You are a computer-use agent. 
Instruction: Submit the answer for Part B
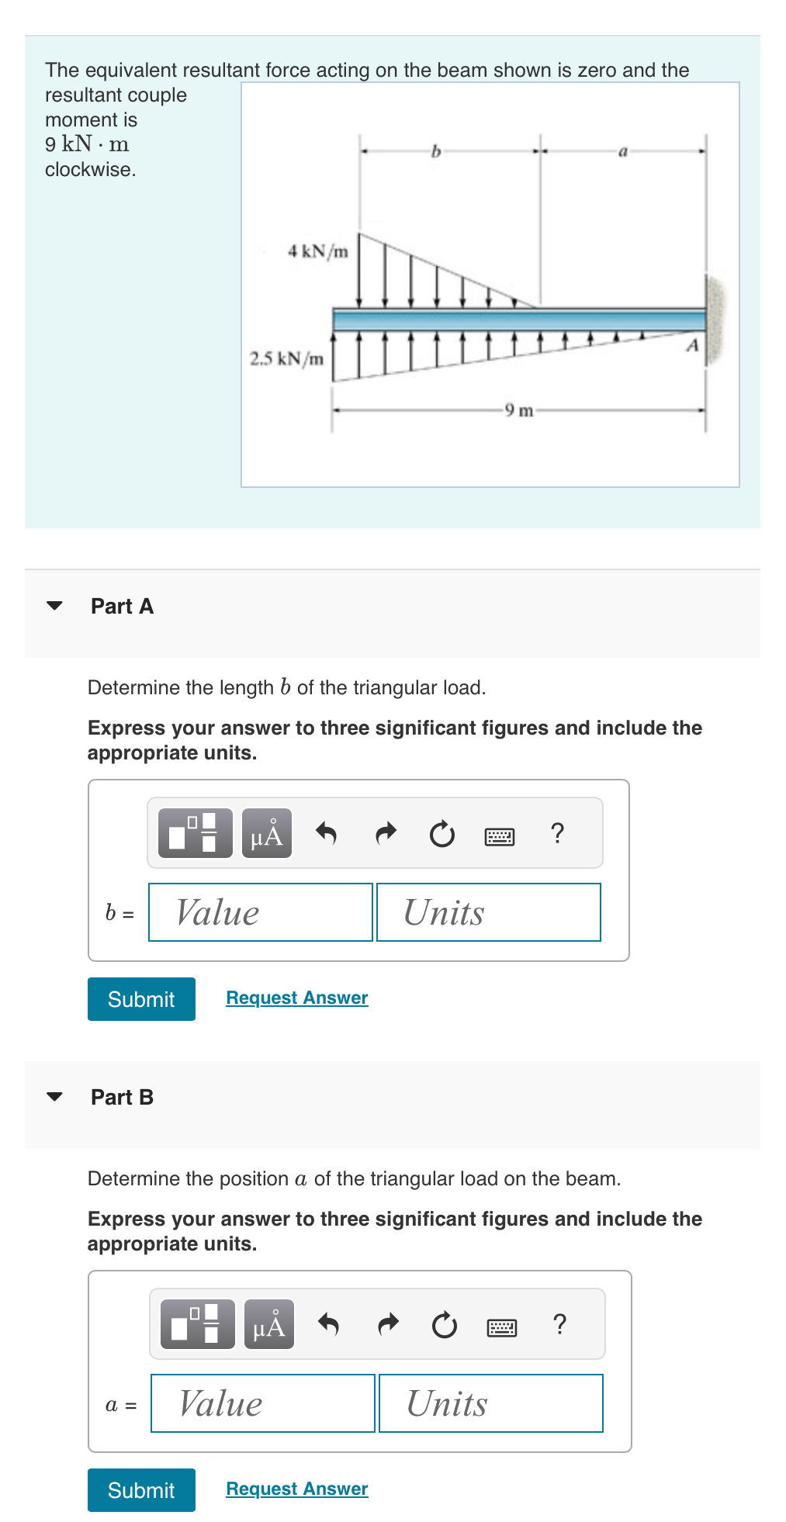(x=140, y=1490)
